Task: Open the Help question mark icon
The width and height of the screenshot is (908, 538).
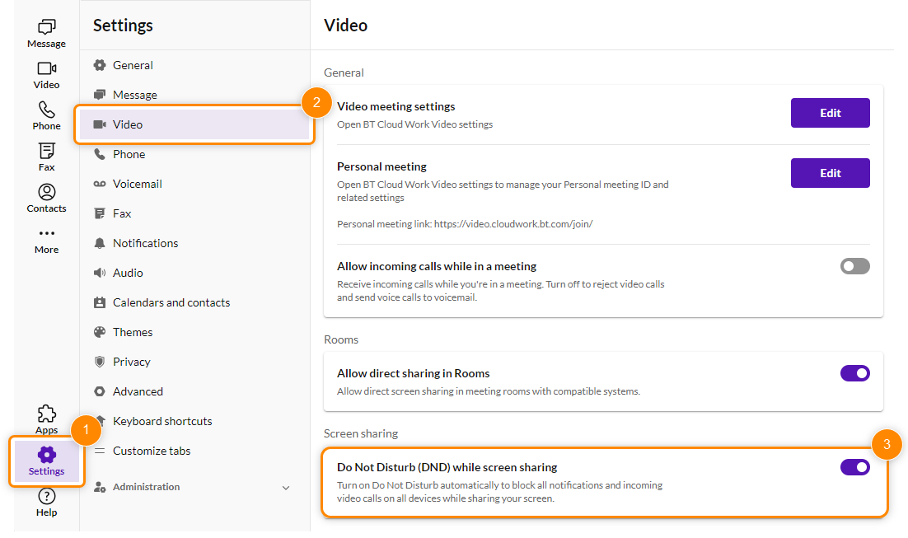Action: click(46, 497)
